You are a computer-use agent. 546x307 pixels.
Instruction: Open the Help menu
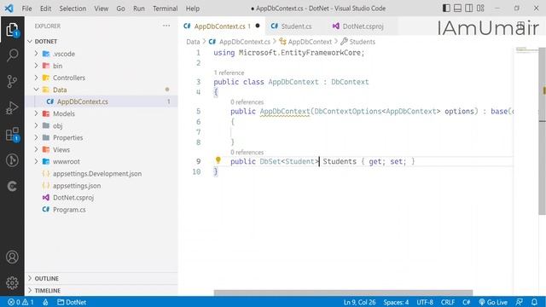(x=193, y=9)
